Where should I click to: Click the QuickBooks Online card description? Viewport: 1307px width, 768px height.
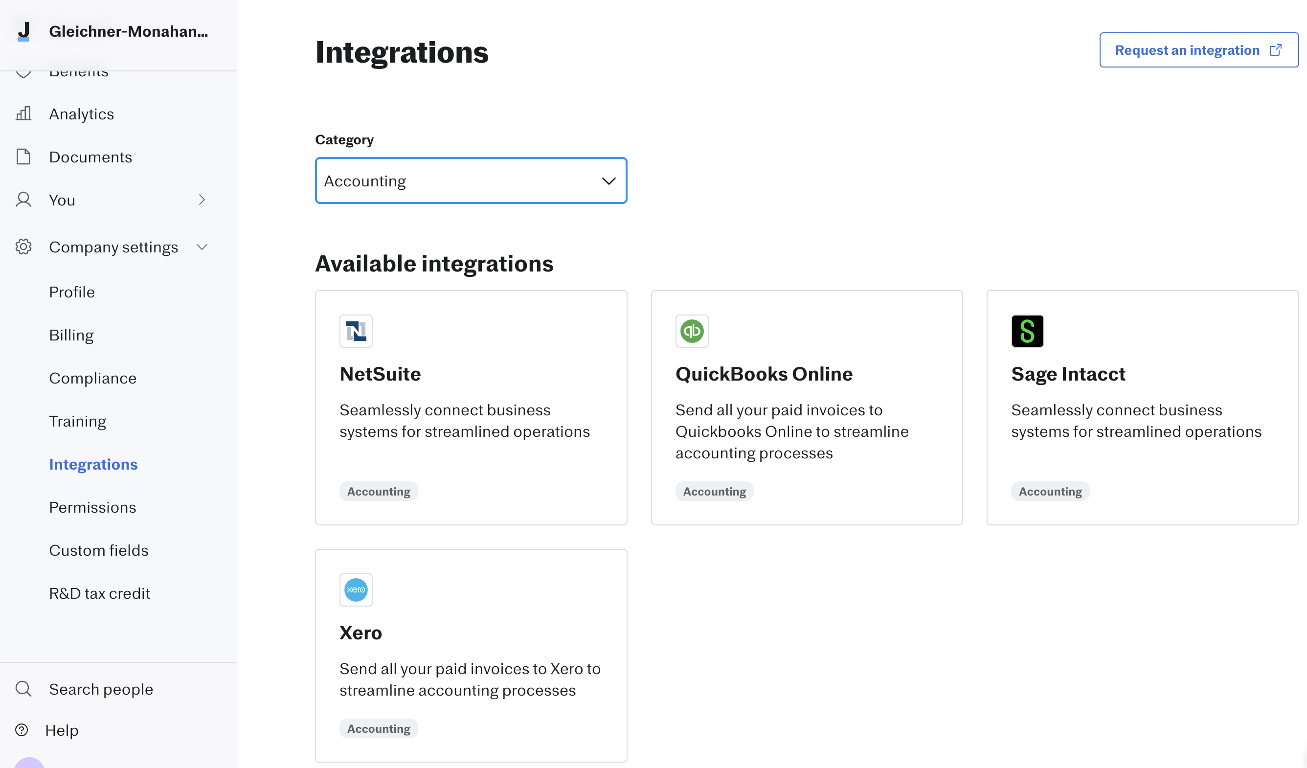tap(792, 431)
